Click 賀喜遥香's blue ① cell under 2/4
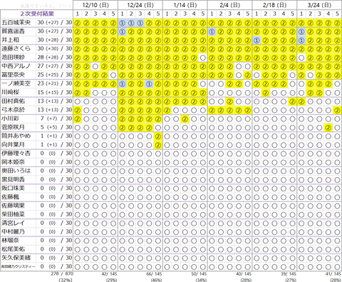The height and width of the screenshot is (282, 342). pyautogui.click(x=212, y=31)
